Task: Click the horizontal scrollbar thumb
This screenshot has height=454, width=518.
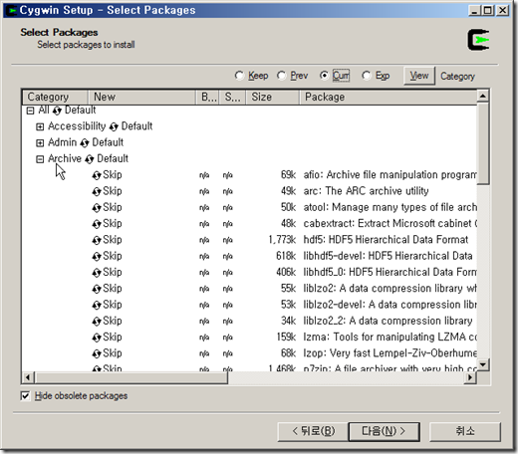Action: (x=131, y=377)
